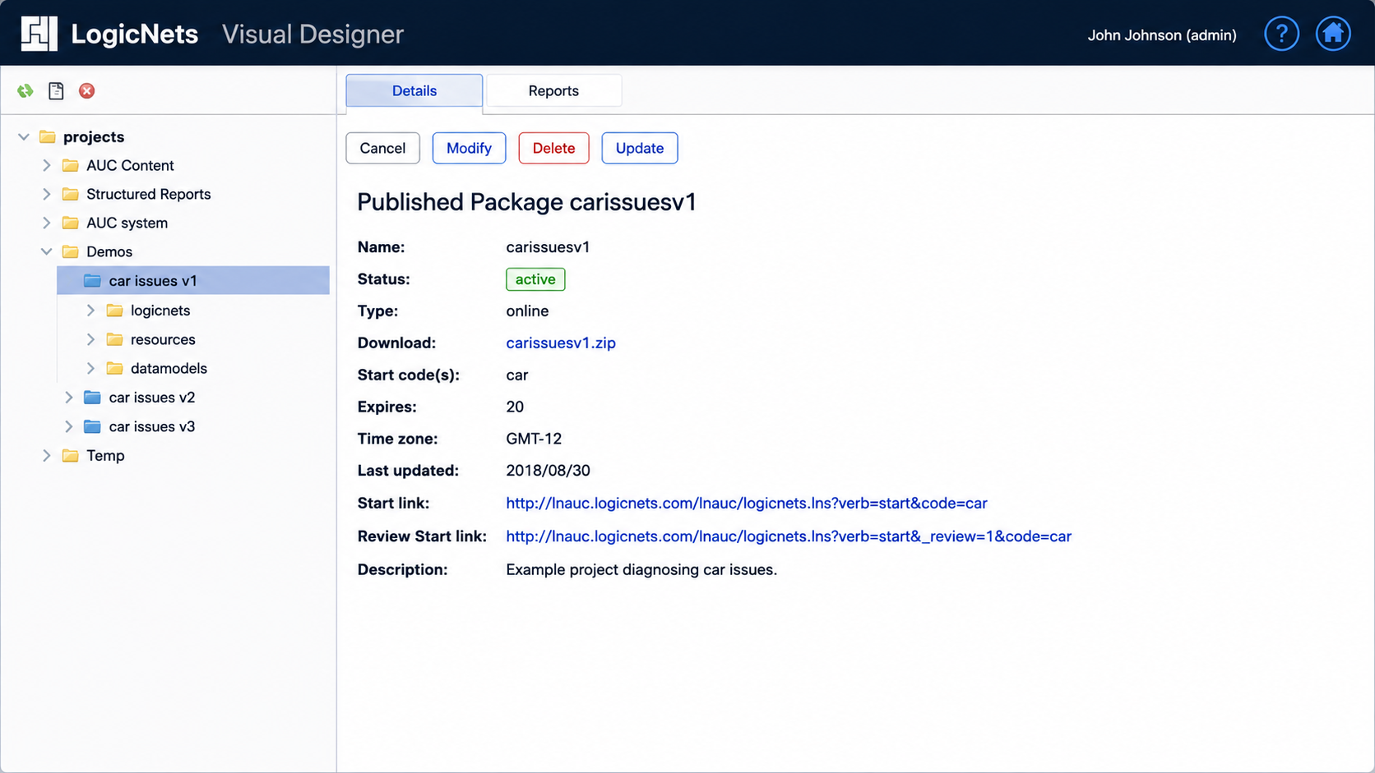This screenshot has width=1375, height=773.
Task: Select the car issues v1 tree item
Action: [193, 280]
